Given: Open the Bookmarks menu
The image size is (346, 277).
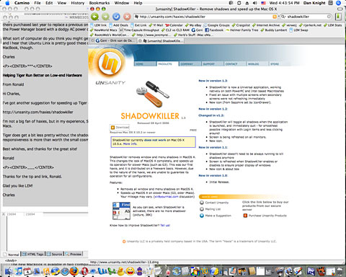Looking at the screenshot, I should (99, 3).
